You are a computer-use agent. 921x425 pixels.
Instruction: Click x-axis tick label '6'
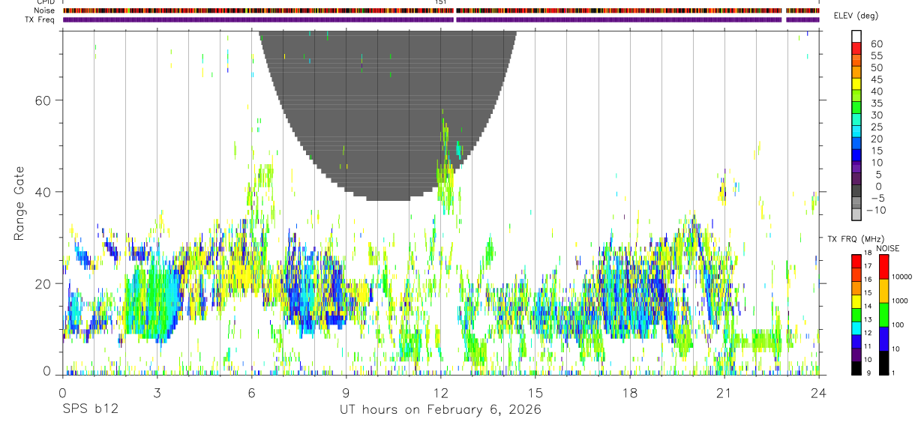click(251, 393)
